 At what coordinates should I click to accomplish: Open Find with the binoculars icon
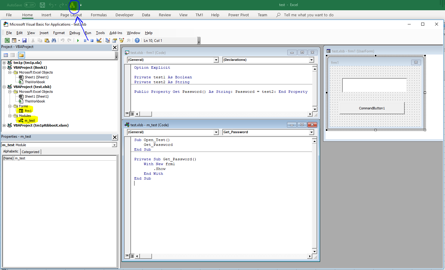[x=54, y=40]
